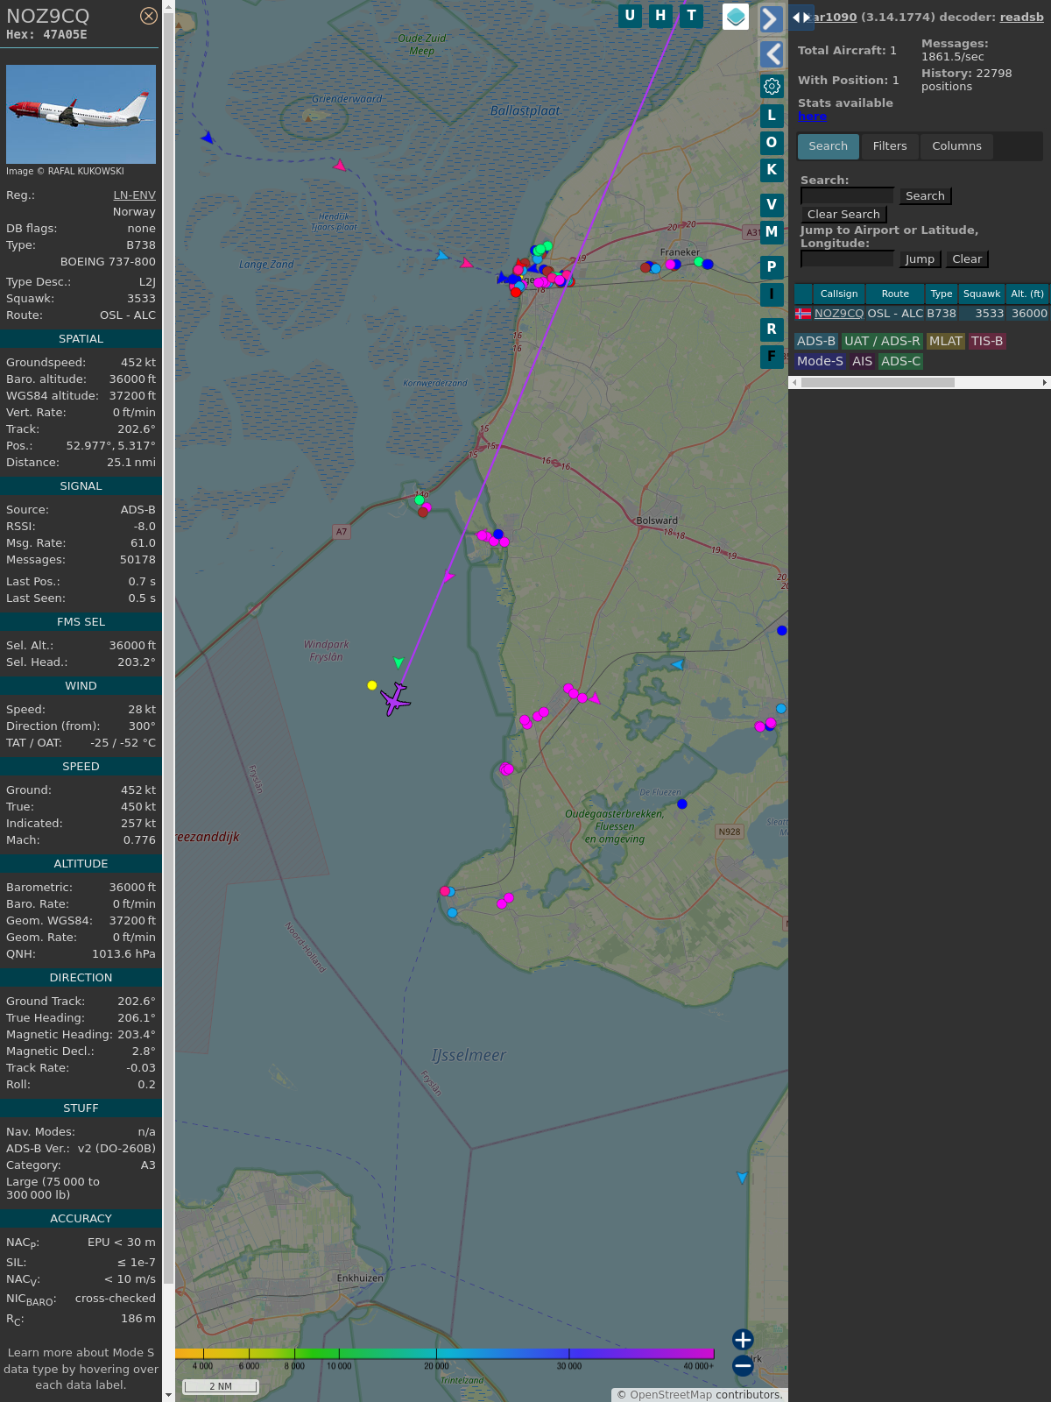Click the ADS-C legend swatch
The height and width of the screenshot is (1402, 1051).
click(x=901, y=361)
